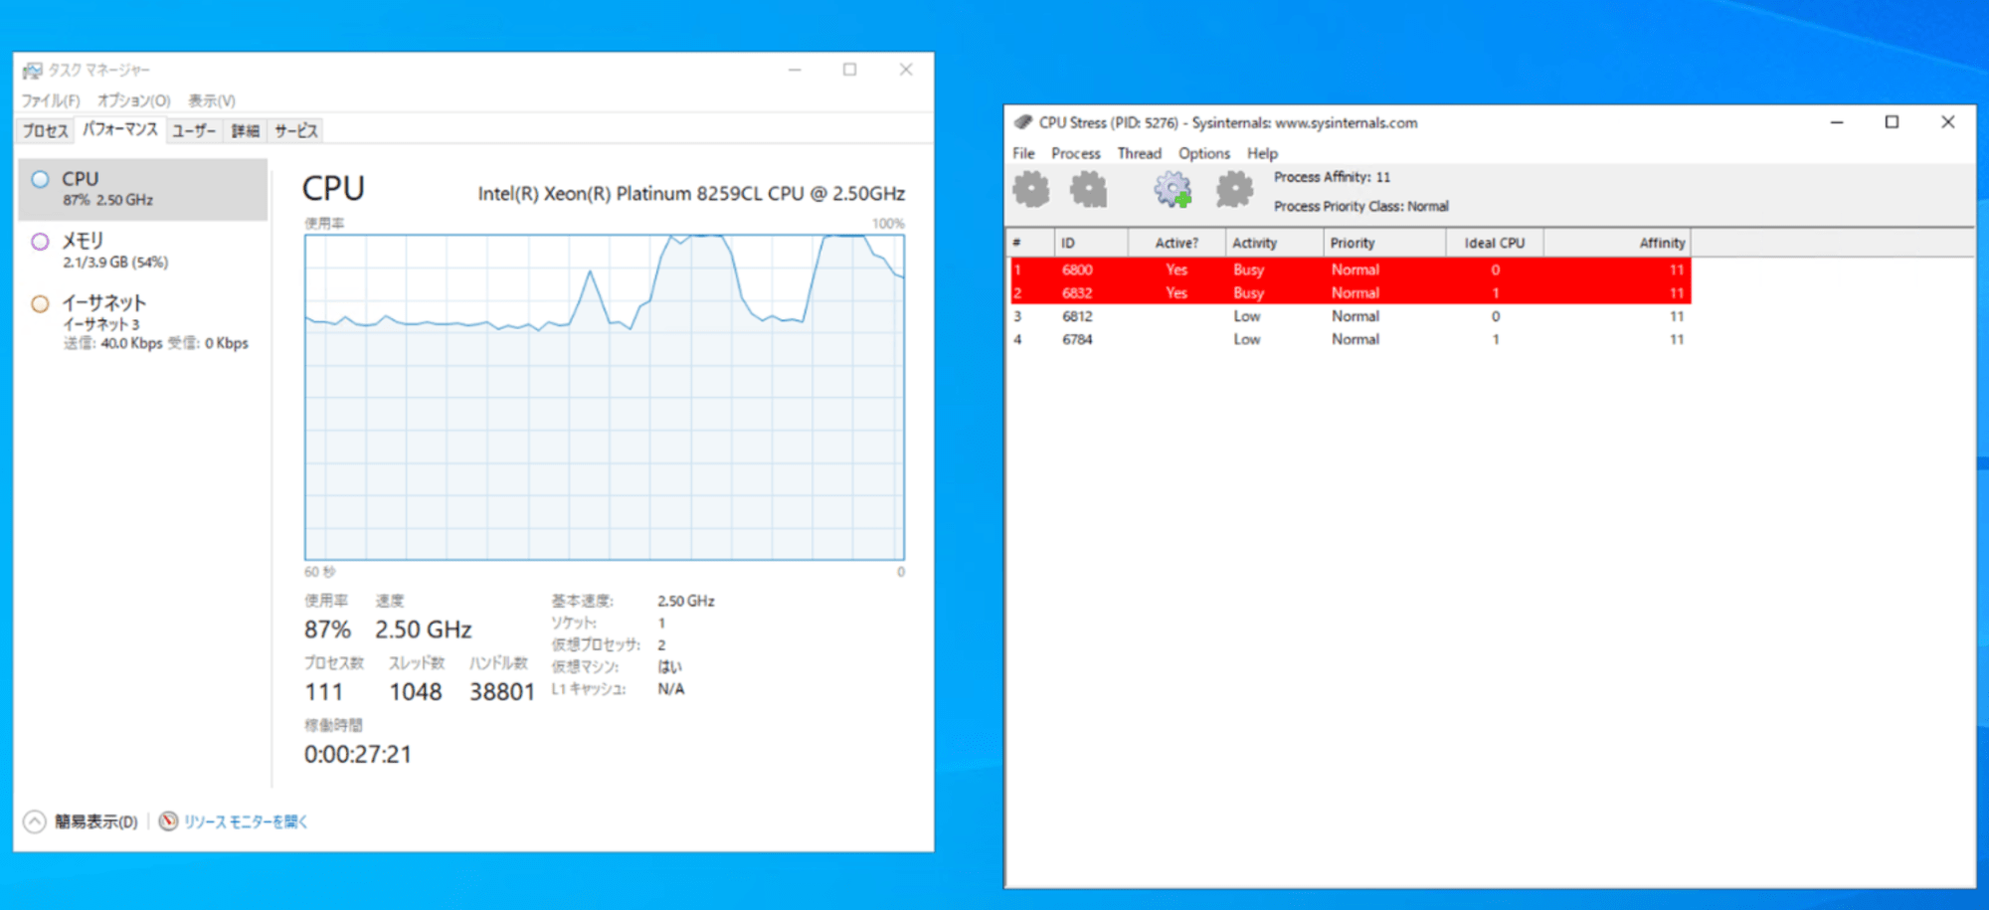Select CPU item in performance sidebar
The width and height of the screenshot is (1989, 910).
click(x=143, y=189)
